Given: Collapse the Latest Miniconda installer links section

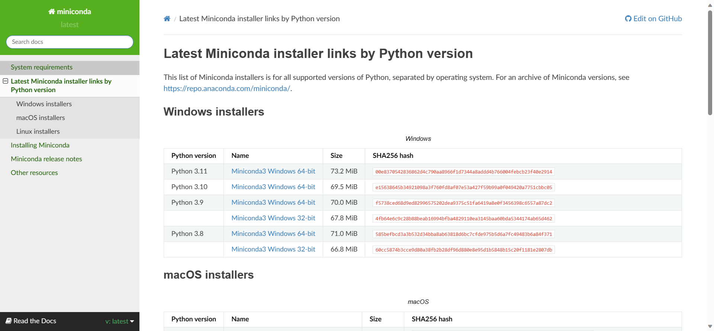Looking at the screenshot, I should (x=6, y=81).
